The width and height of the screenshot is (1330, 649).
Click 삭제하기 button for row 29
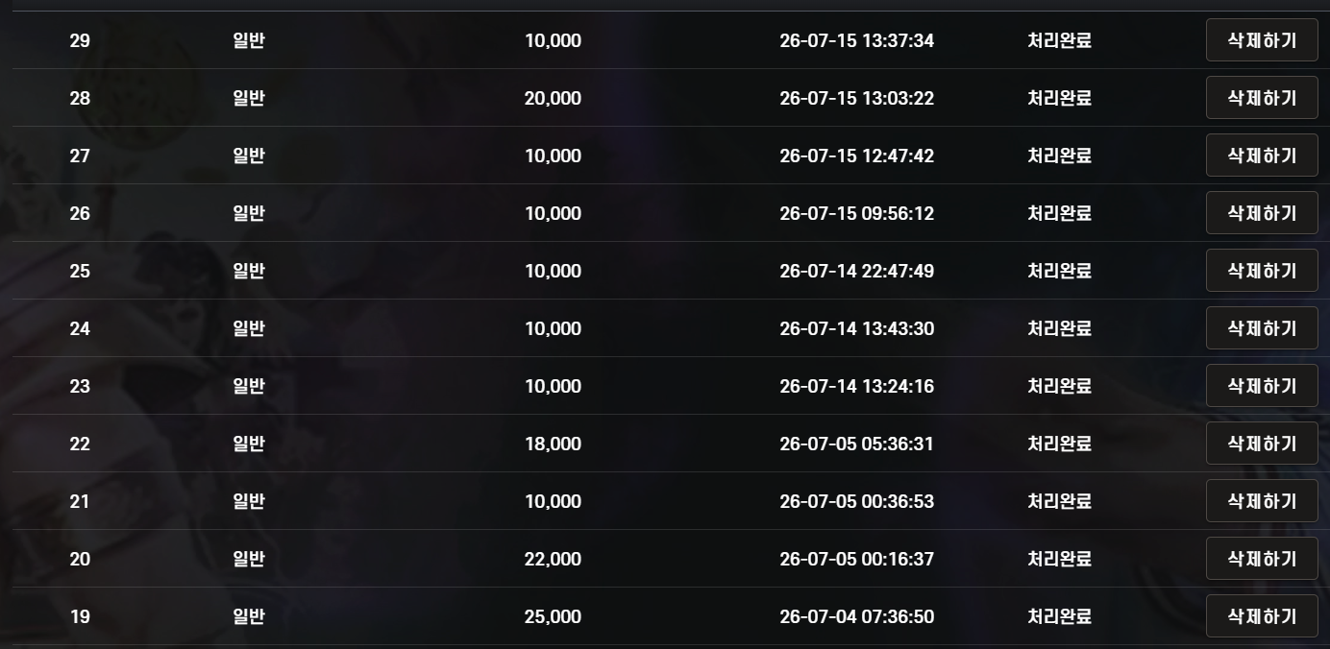pos(1262,40)
